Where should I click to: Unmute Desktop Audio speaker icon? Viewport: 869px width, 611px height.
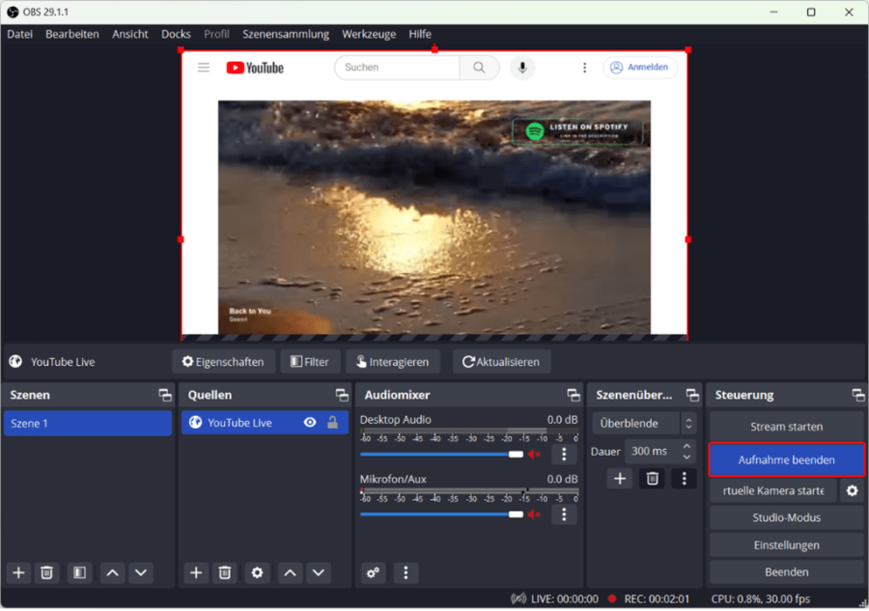click(534, 455)
